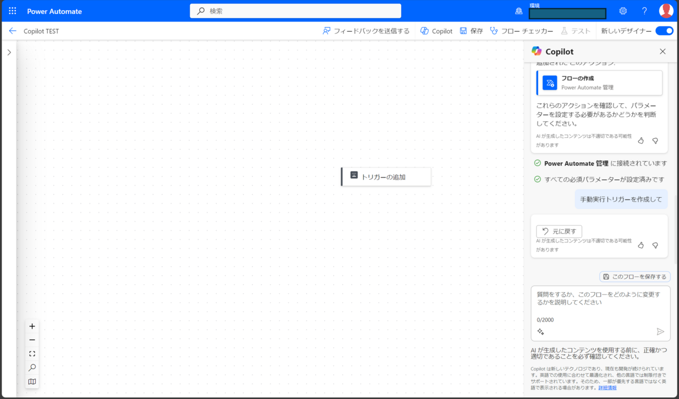Image resolution: width=679 pixels, height=399 pixels.
Task: Click the Copilot logo in panel header
Action: tap(537, 51)
